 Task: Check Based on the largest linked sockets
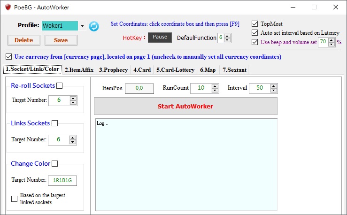[x=15, y=199]
